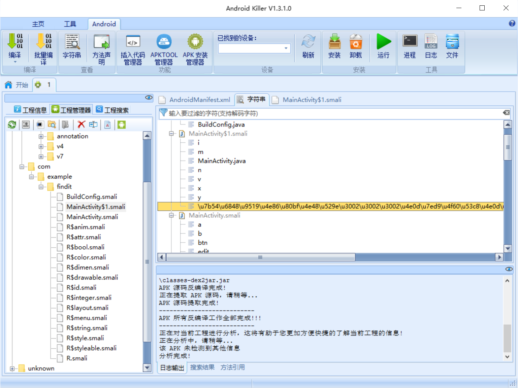
Task: Expand the unknown folder
Action: tap(12, 368)
